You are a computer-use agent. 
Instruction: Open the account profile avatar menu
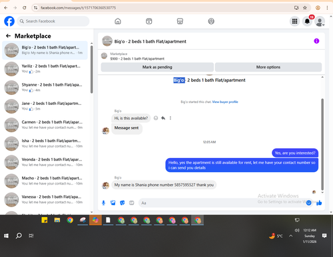(x=320, y=21)
